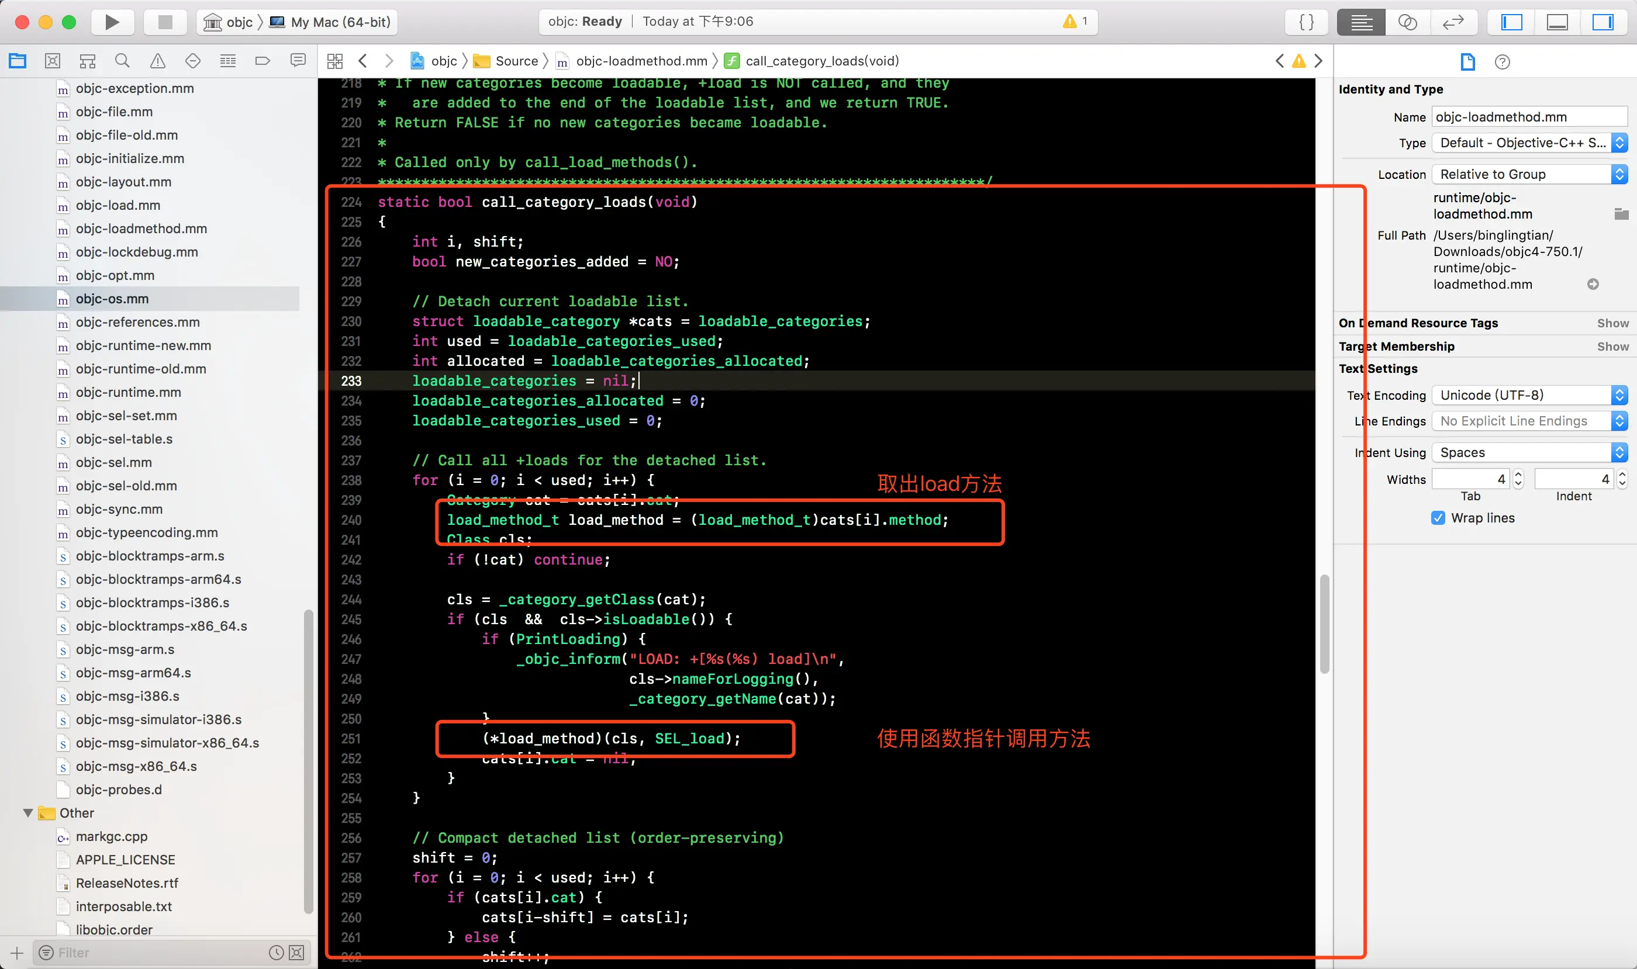Show the Issue navigator warning icon

coord(157,61)
